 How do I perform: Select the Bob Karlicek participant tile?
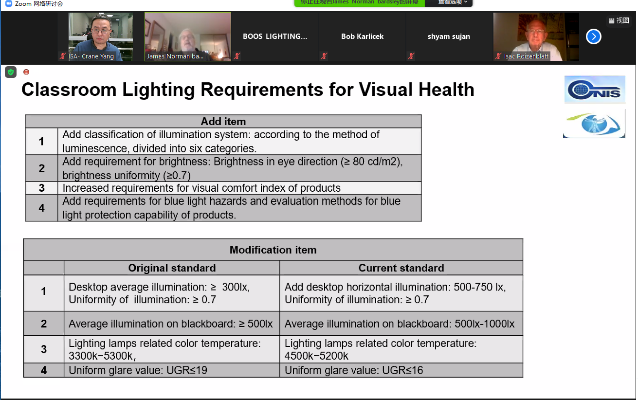(x=362, y=36)
